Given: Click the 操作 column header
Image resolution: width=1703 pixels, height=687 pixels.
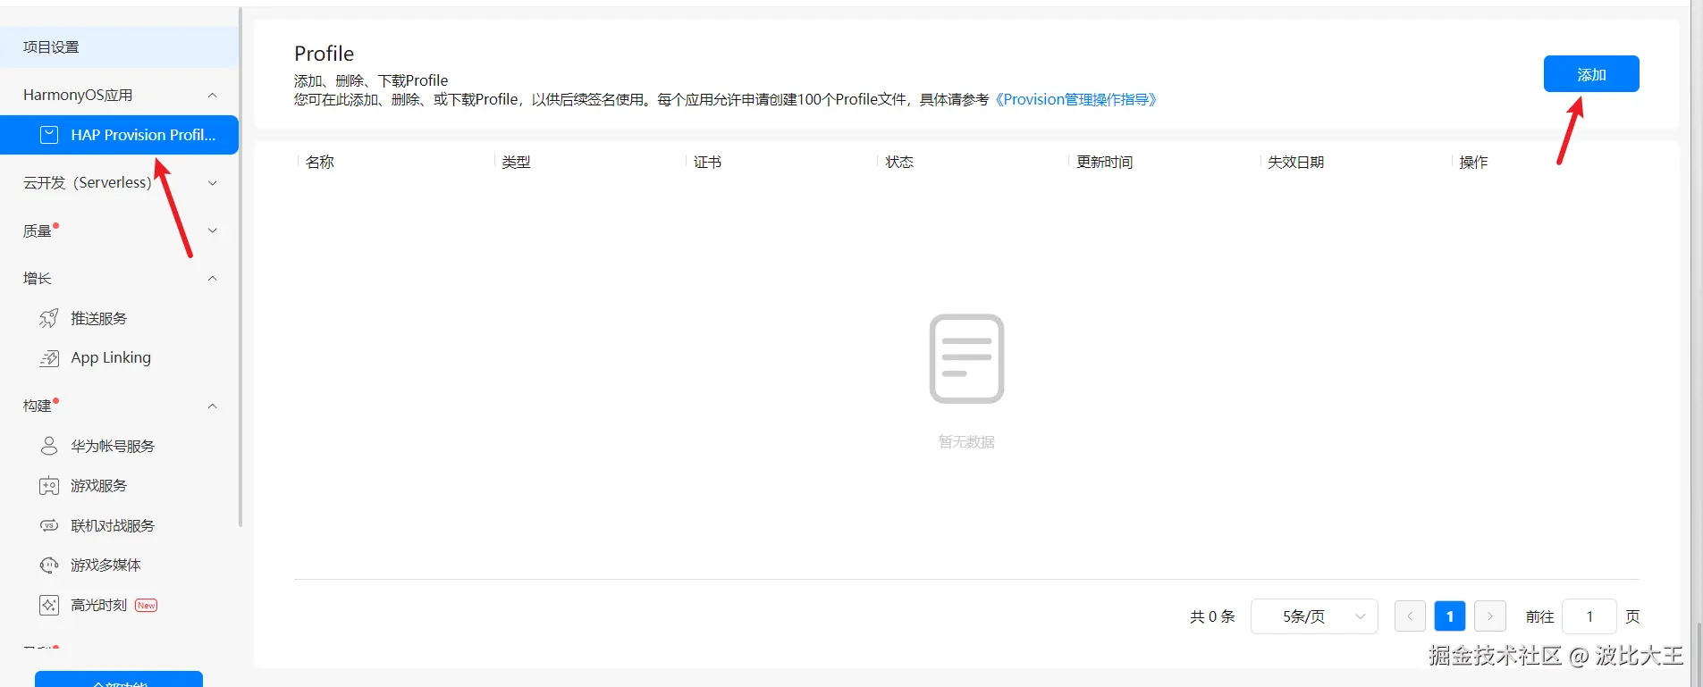Looking at the screenshot, I should coord(1473,162).
